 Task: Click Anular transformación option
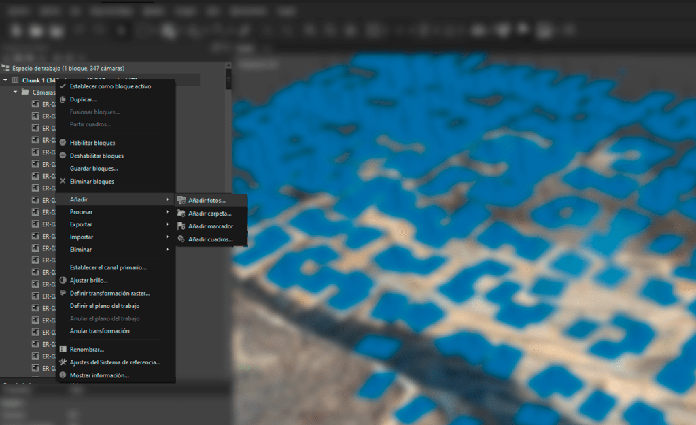(99, 331)
